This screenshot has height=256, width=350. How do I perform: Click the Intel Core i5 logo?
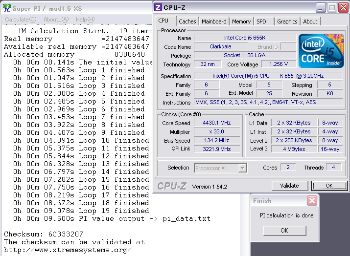pos(321,51)
